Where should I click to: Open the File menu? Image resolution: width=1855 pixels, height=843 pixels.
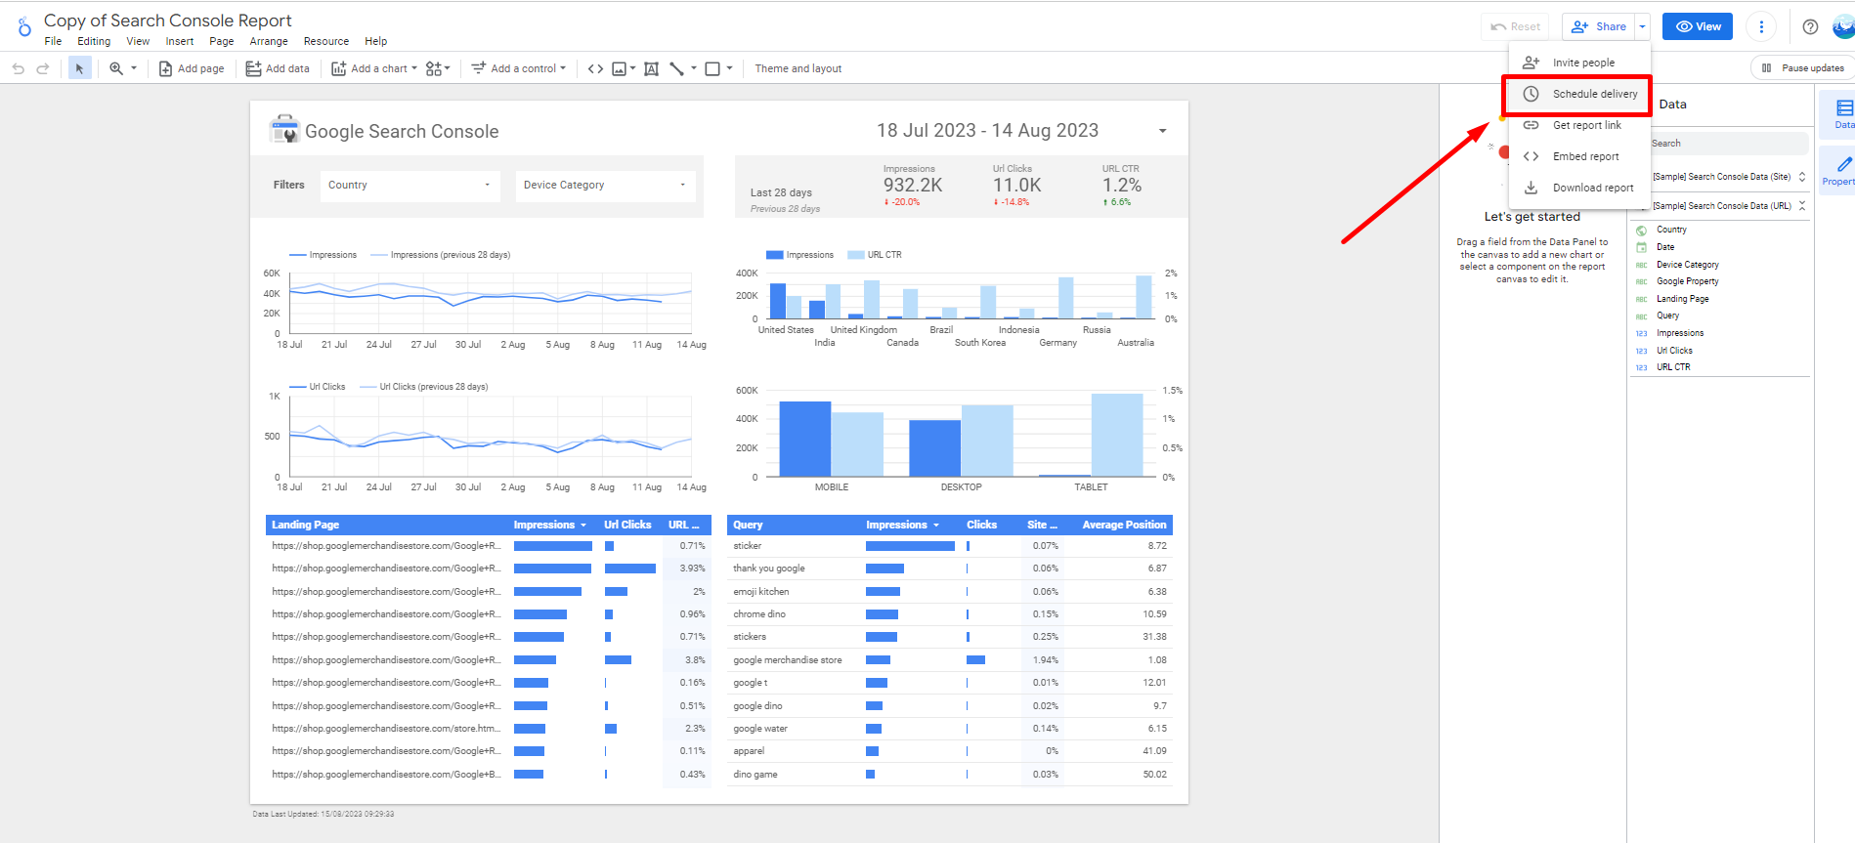click(53, 41)
